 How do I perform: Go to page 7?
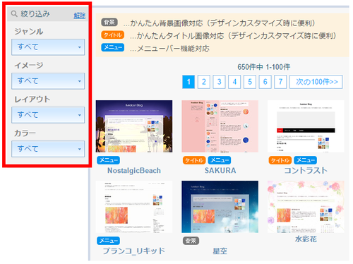[x=280, y=82]
